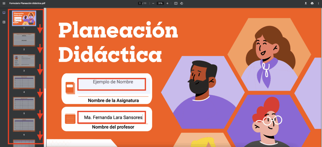322x147 pixels.
Task: Rotate the document counterclockwise
Action: click(x=182, y=3)
